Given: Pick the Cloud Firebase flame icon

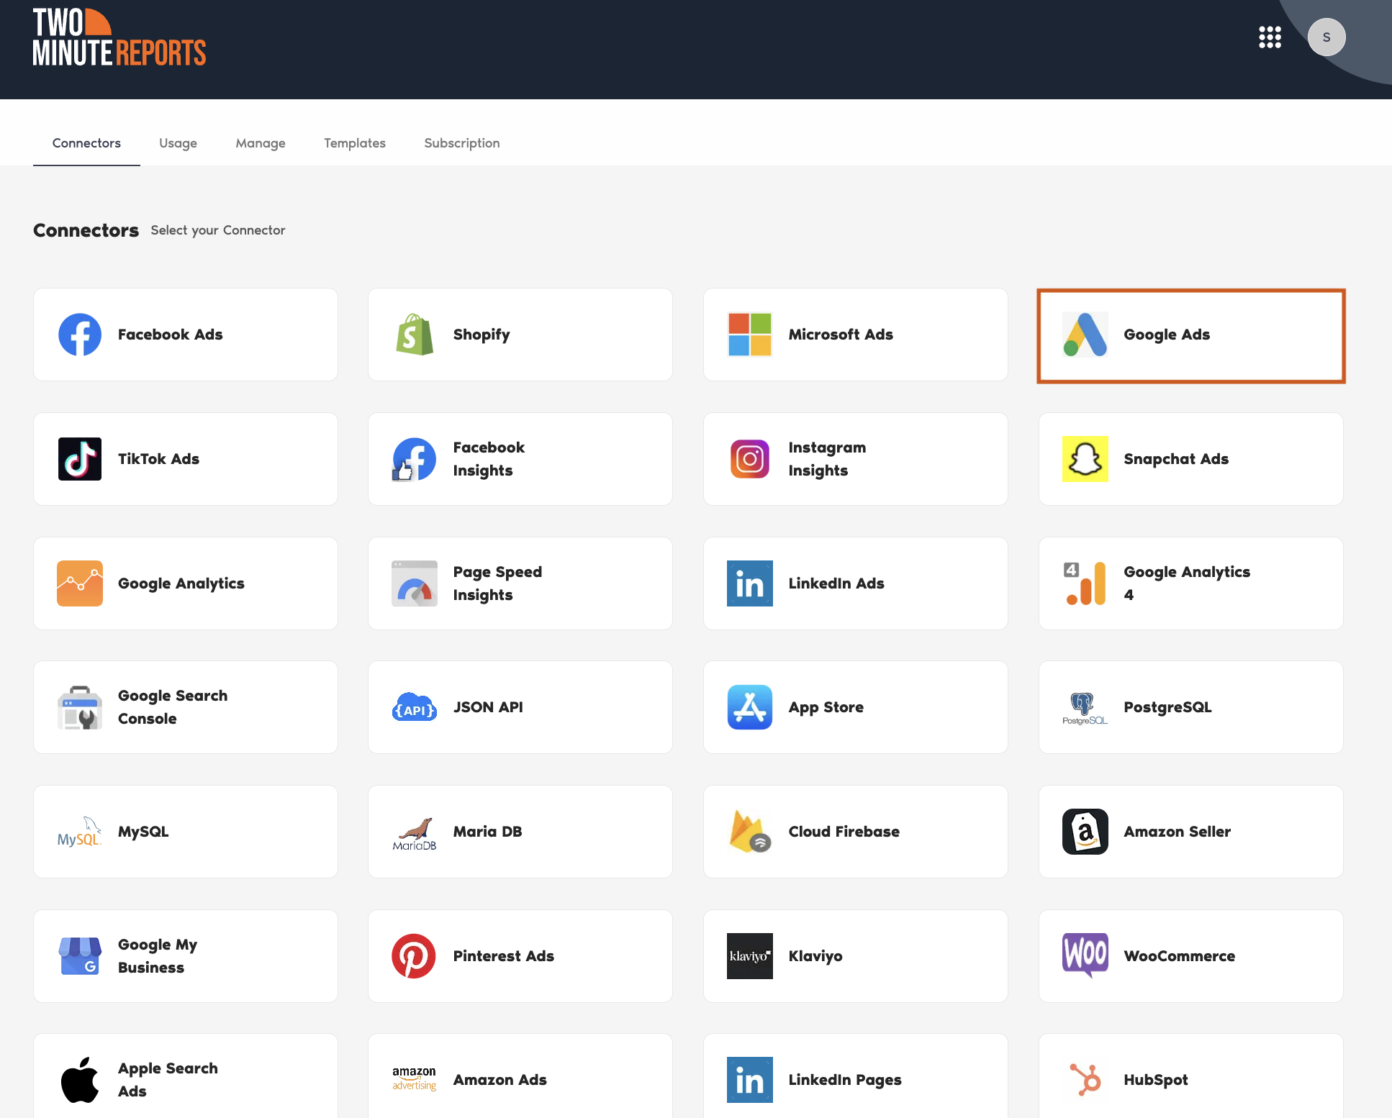Looking at the screenshot, I should coord(749,832).
